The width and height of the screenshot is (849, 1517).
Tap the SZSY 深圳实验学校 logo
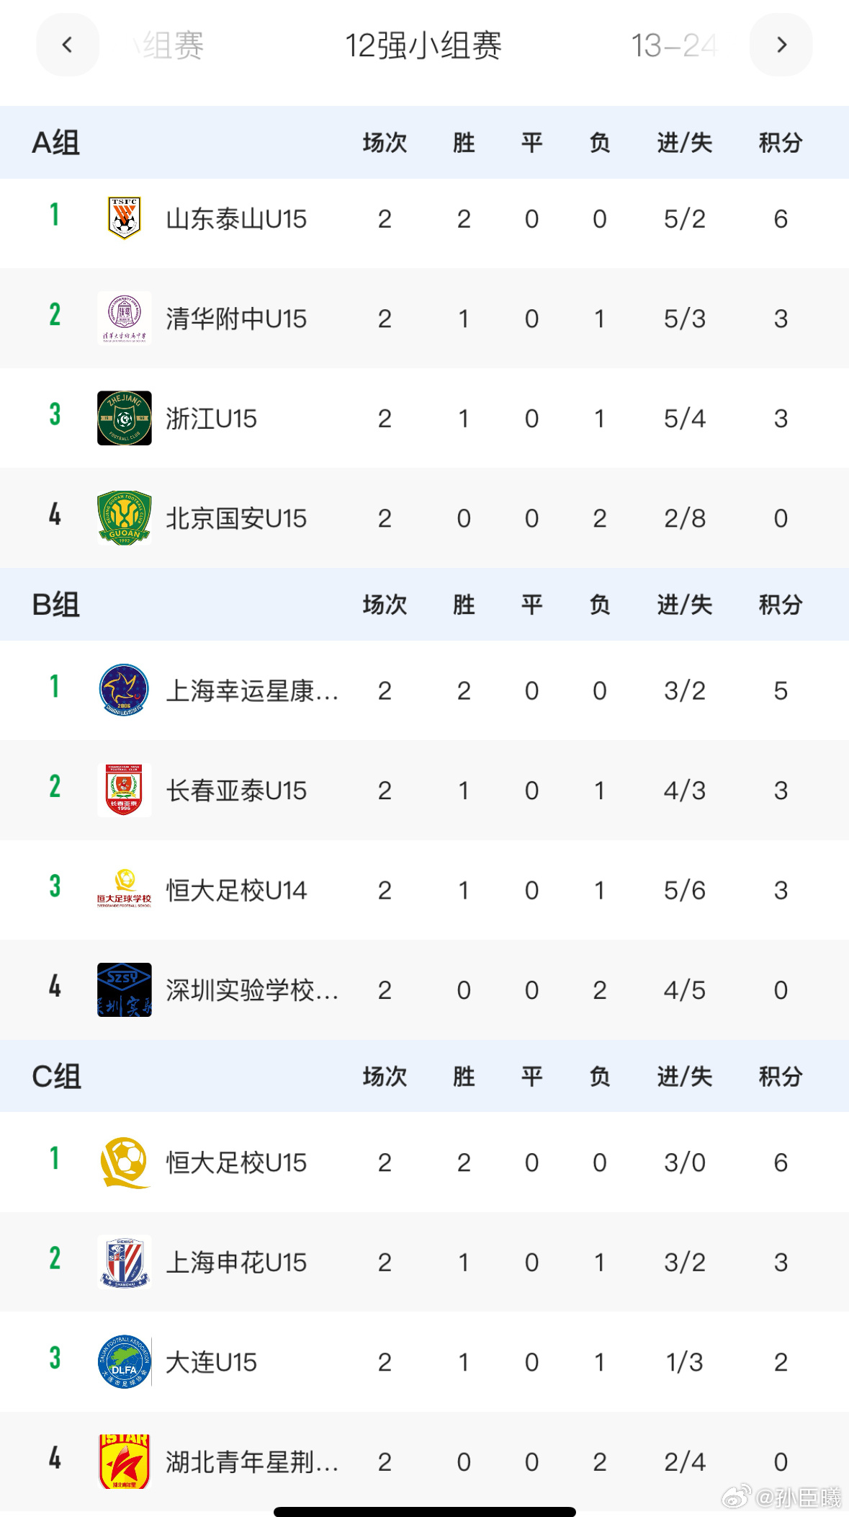click(x=125, y=989)
